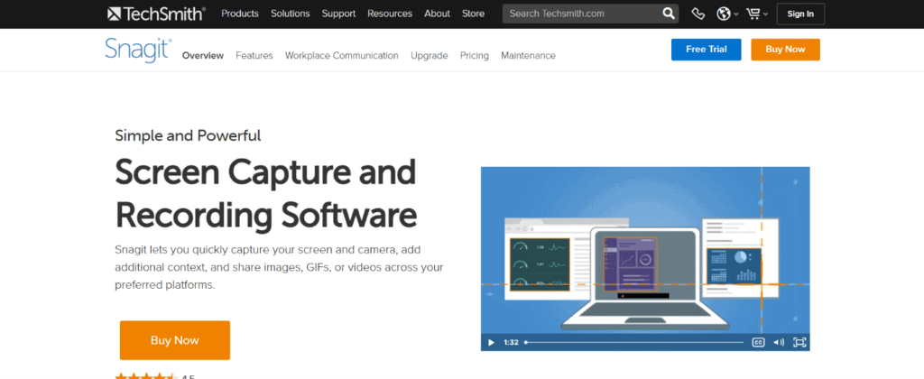This screenshot has width=924, height=379.
Task: Mute the video volume
Action: pyautogui.click(x=779, y=342)
